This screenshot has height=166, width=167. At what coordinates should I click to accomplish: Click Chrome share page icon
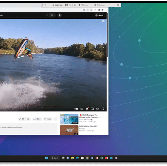point(88,10)
